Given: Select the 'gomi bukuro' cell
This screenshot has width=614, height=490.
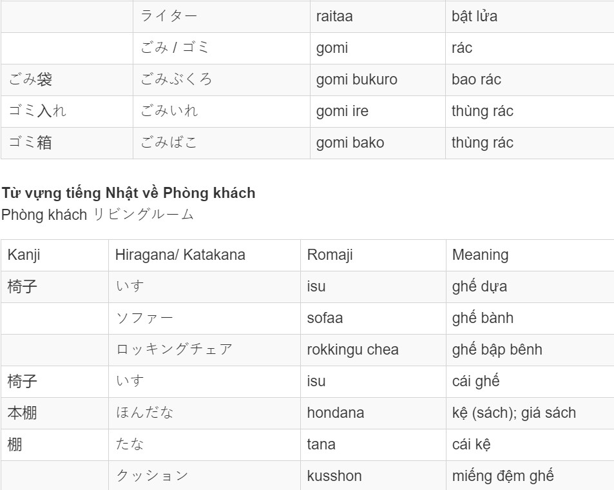Looking at the screenshot, I should tap(378, 79).
